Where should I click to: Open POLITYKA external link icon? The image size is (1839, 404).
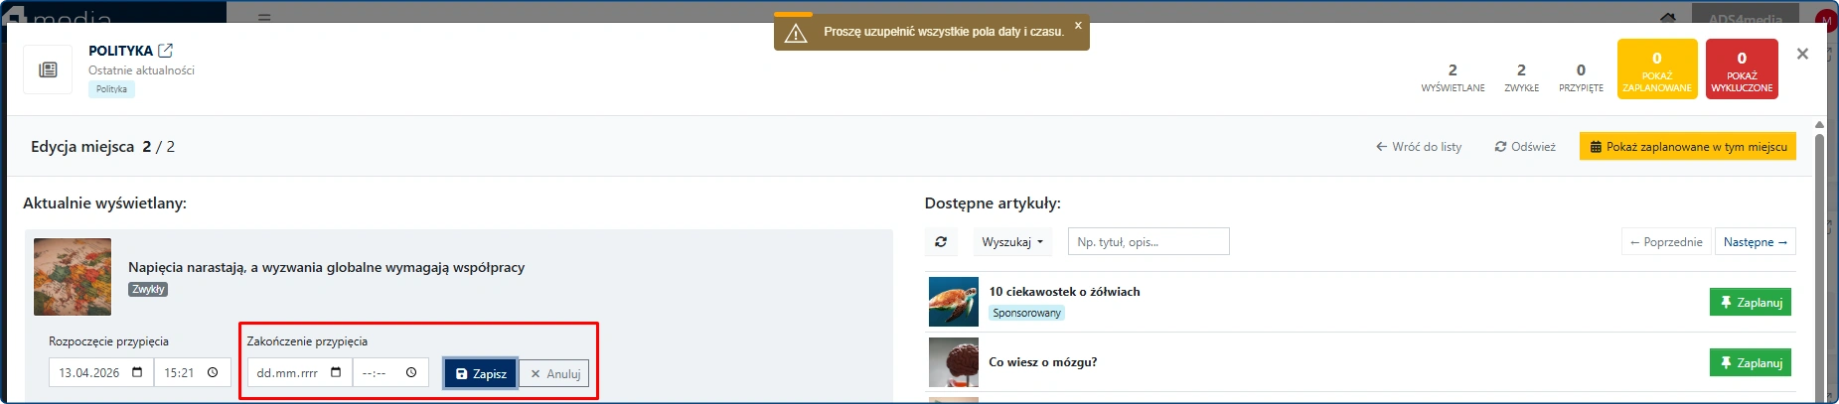click(x=166, y=51)
